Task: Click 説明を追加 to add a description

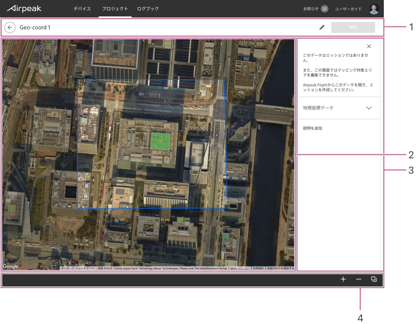Action: (x=313, y=128)
